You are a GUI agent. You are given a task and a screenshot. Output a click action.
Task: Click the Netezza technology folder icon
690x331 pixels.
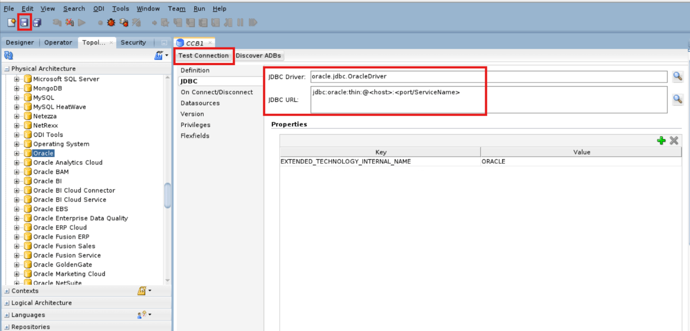[x=28, y=116]
